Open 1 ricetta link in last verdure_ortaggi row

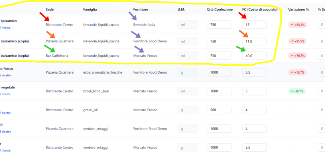(x=5, y=150)
